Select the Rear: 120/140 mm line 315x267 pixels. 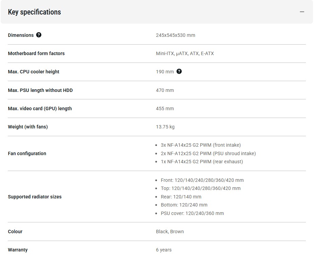[181, 197]
